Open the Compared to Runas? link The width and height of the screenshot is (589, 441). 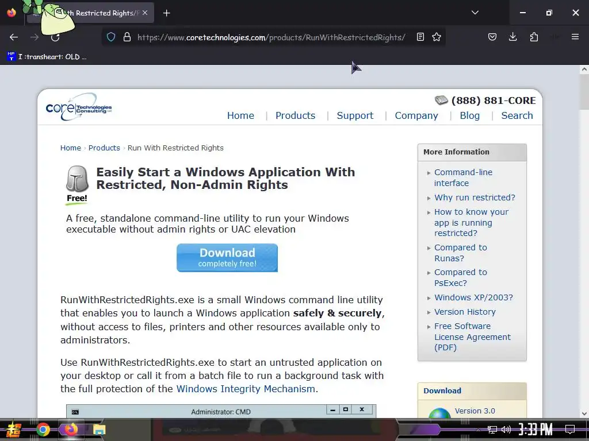(461, 253)
